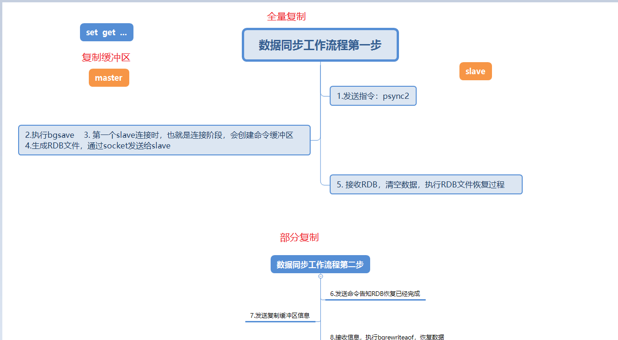This screenshot has height=340, width=618.
Task: Select the orange slave node
Action: click(475, 71)
